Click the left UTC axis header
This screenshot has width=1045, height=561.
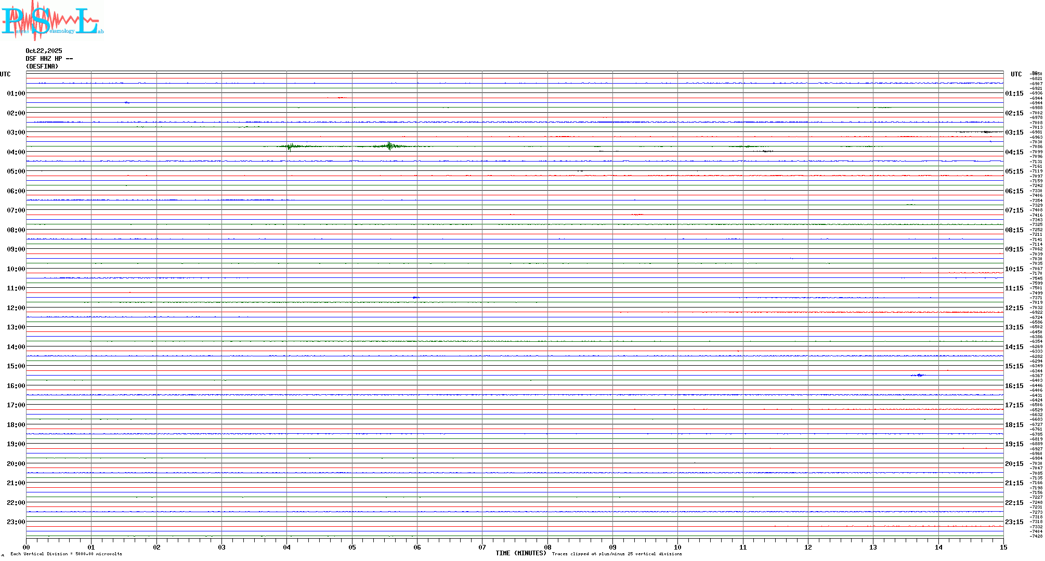(5, 74)
